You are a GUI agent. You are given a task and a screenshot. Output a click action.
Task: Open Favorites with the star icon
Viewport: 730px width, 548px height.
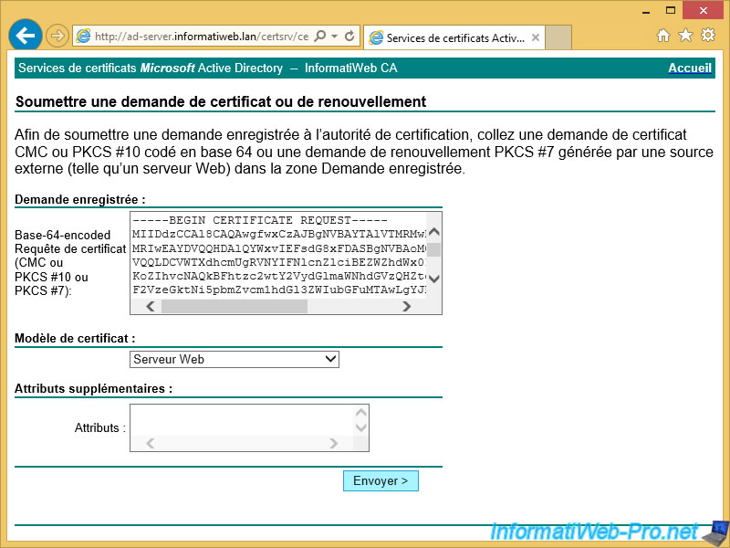pos(685,35)
